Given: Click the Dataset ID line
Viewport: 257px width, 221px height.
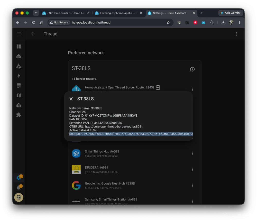Looking at the screenshot, I should [103, 116].
